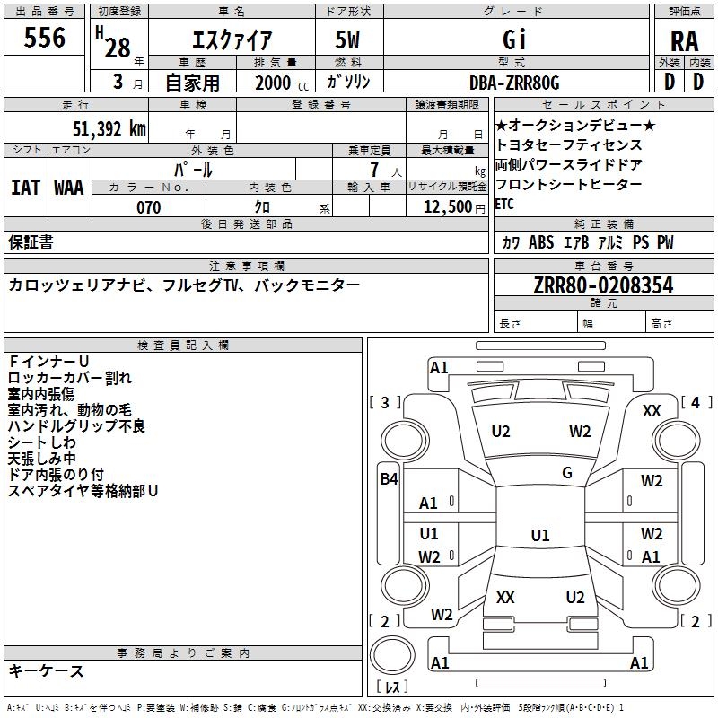Click U1 mark on the roof
This screenshot has height=718, width=718.
click(540, 535)
